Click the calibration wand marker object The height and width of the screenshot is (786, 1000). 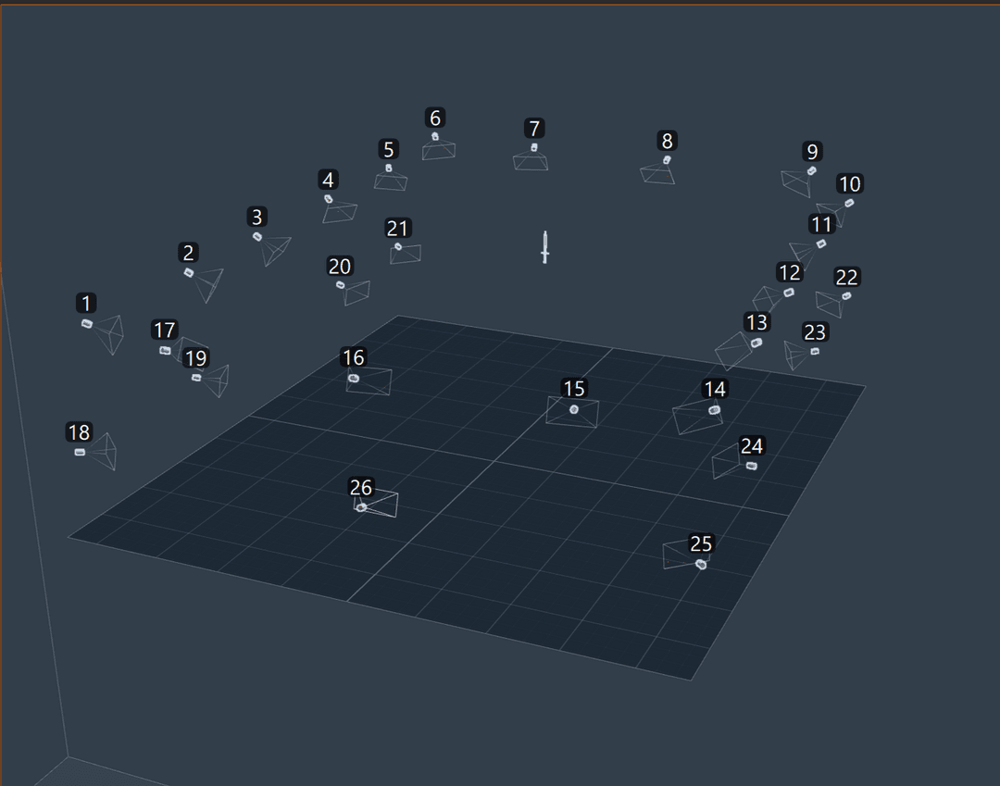coord(545,247)
